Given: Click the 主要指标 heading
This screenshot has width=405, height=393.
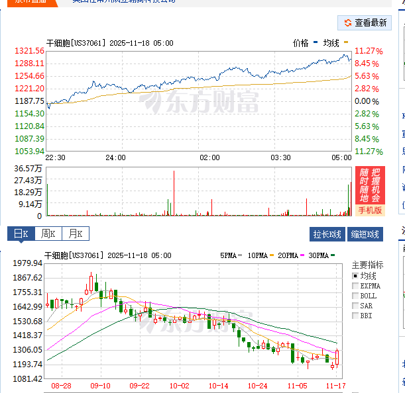Looking at the screenshot, I should pyautogui.click(x=367, y=265).
